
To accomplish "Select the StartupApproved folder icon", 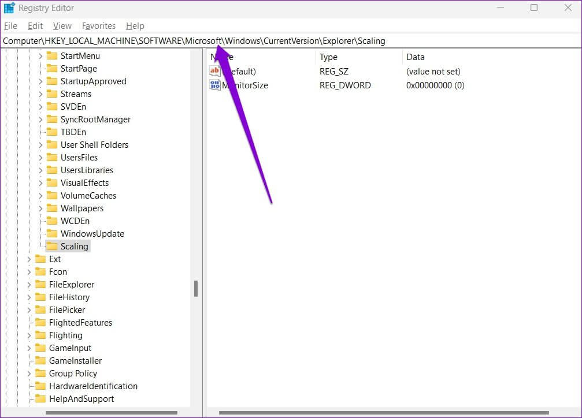I will [52, 81].
